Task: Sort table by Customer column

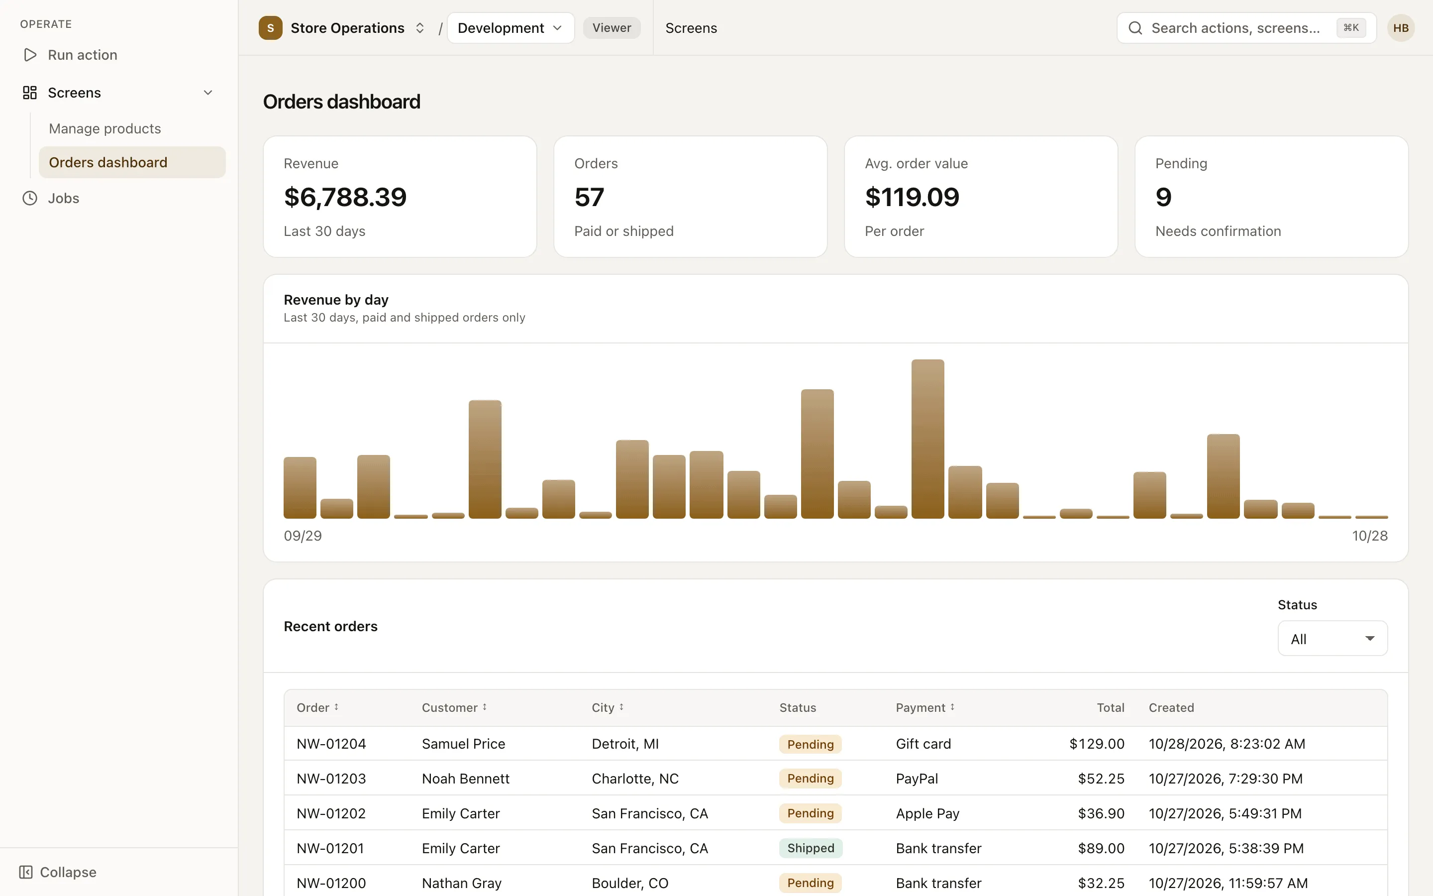Action: [454, 707]
